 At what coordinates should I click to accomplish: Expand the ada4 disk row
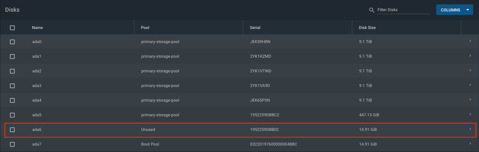tap(470, 100)
